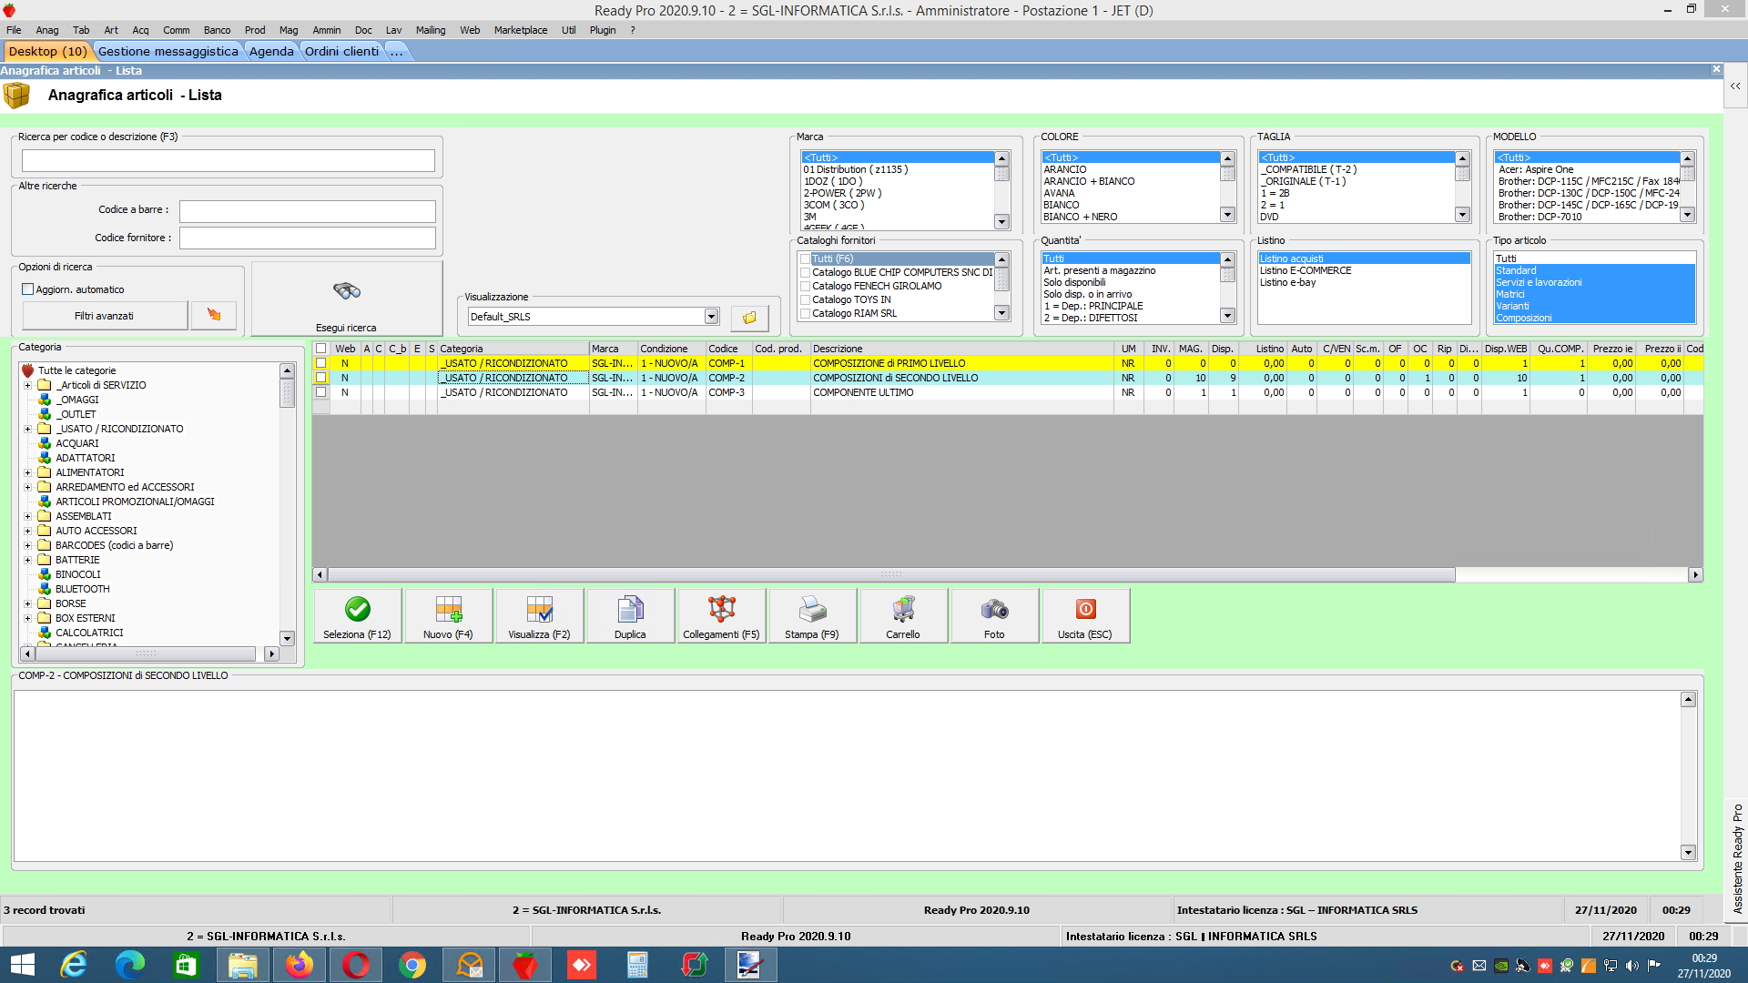Expand the BATTERIE category

27,560
